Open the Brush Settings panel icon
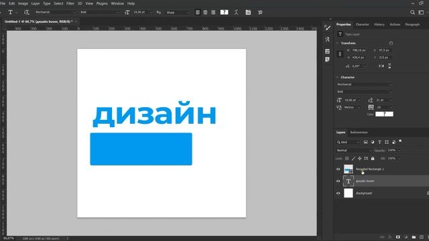This screenshot has width=429, height=241. click(x=328, y=27)
